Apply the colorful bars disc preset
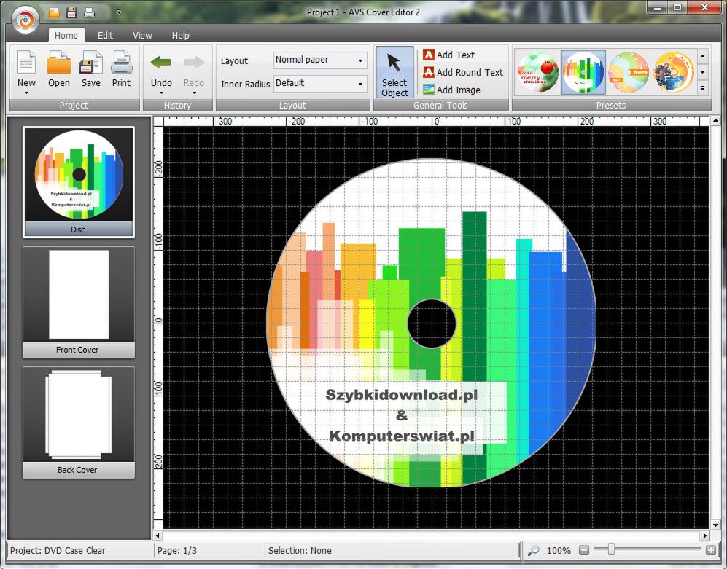 [x=583, y=72]
